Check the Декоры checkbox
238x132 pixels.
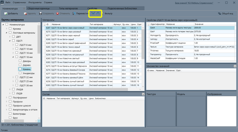click(x=20, y=61)
